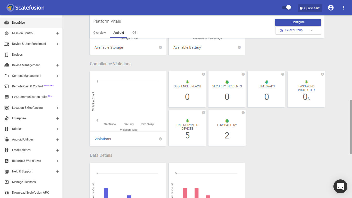Image resolution: width=352 pixels, height=198 pixels.
Task: Open the Select Group dropdown
Action: (298, 30)
